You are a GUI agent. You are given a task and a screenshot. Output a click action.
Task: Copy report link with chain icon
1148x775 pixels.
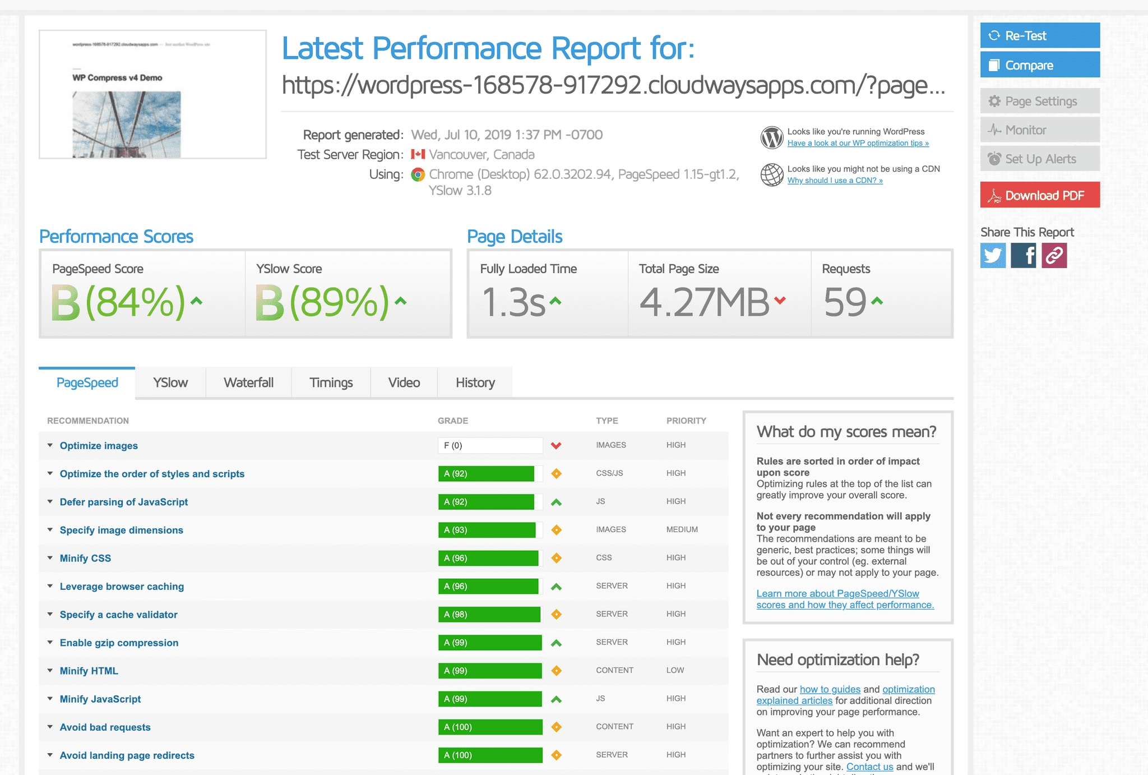1054,256
